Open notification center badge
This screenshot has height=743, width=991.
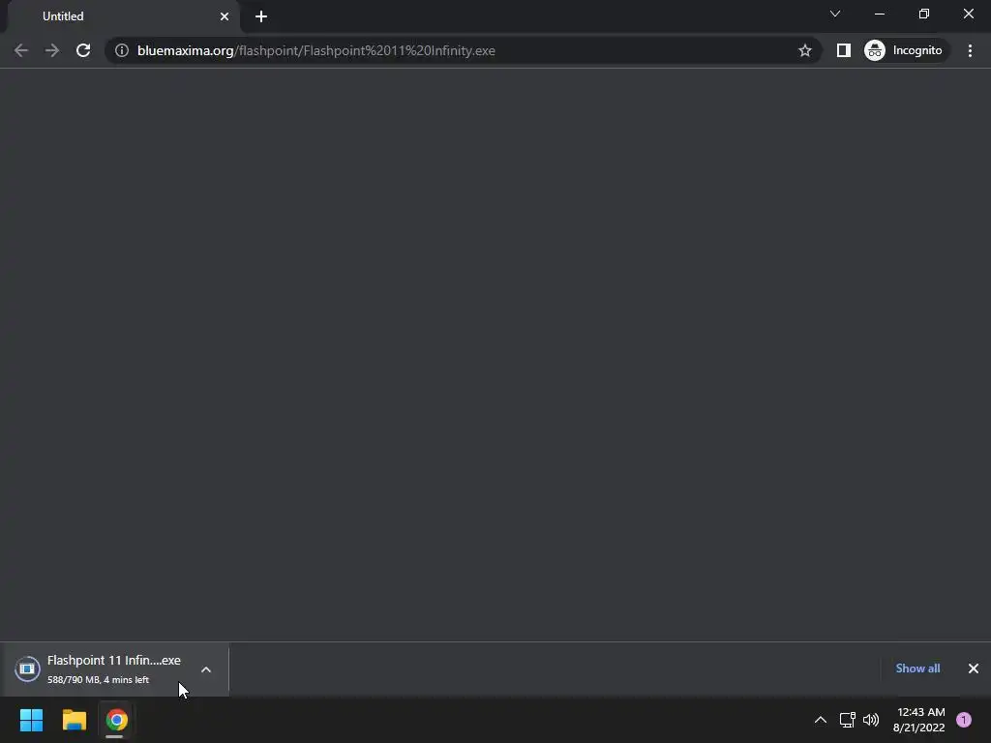point(964,720)
